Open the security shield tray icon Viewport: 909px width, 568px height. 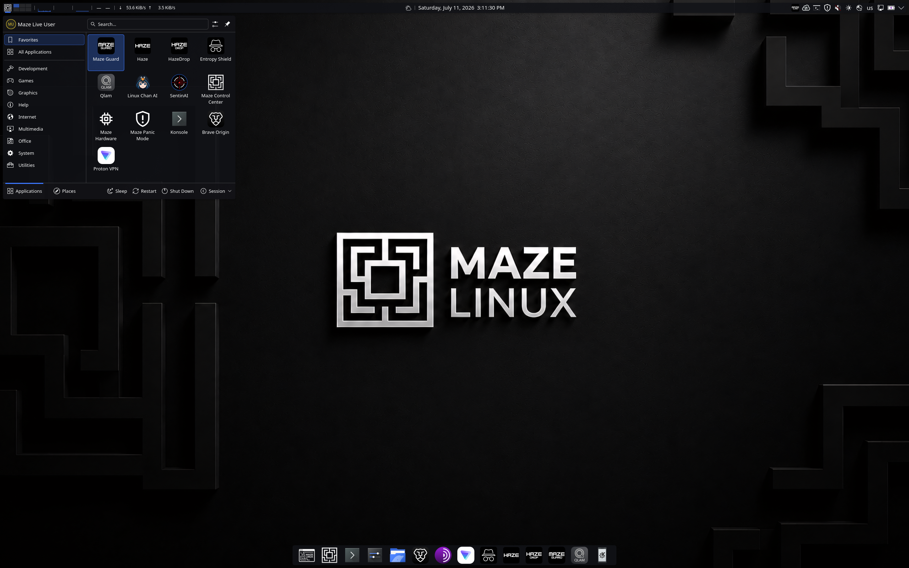click(827, 7)
